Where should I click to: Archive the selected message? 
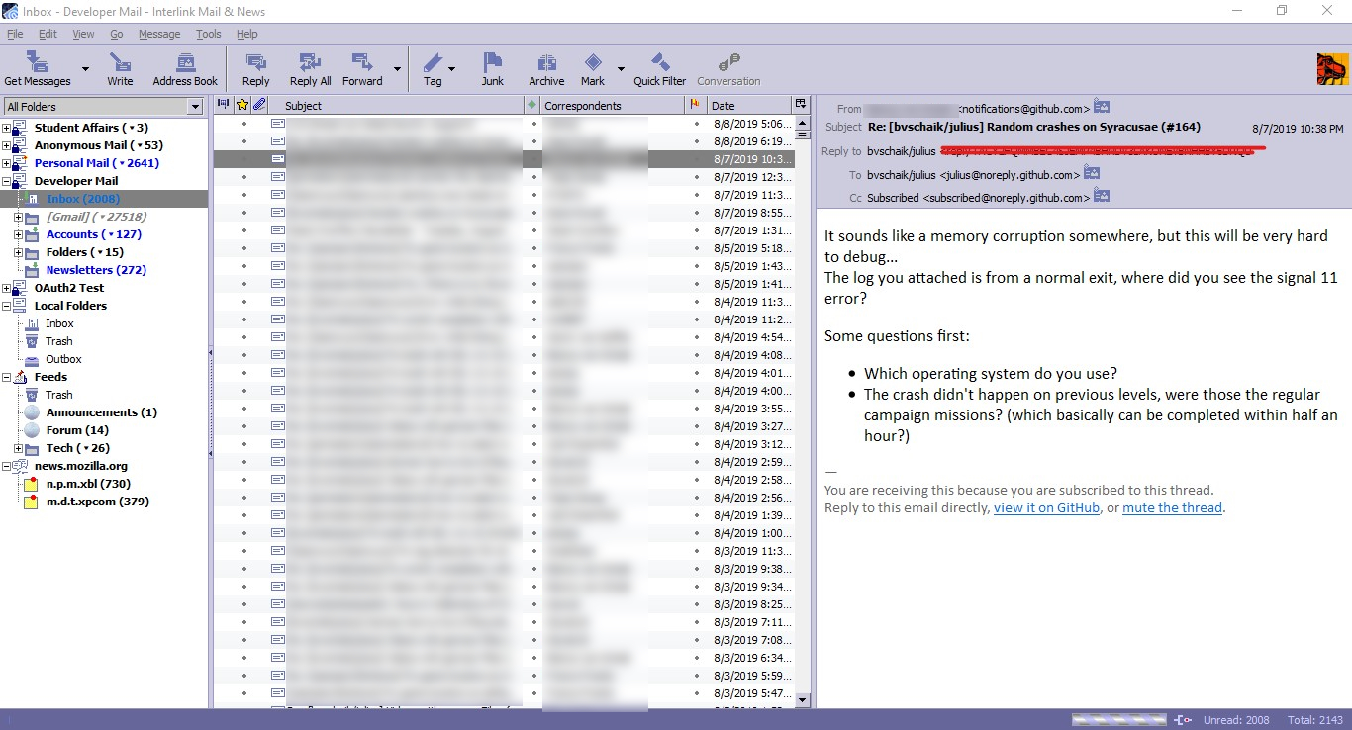546,69
